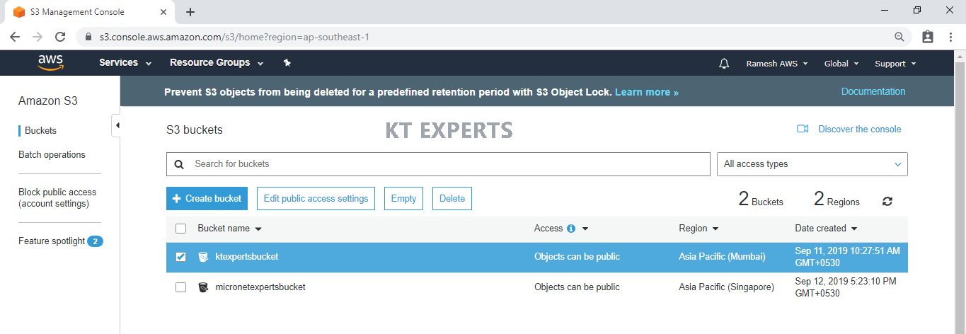Click the micronetexpertsbucket bucket icon
966x334 pixels.
pos(203,287)
